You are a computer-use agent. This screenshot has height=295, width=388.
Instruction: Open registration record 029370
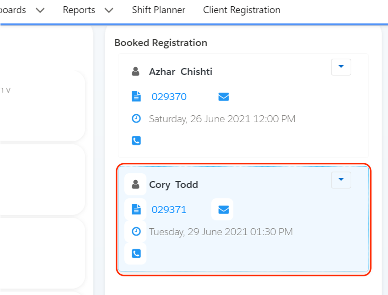[x=169, y=96]
